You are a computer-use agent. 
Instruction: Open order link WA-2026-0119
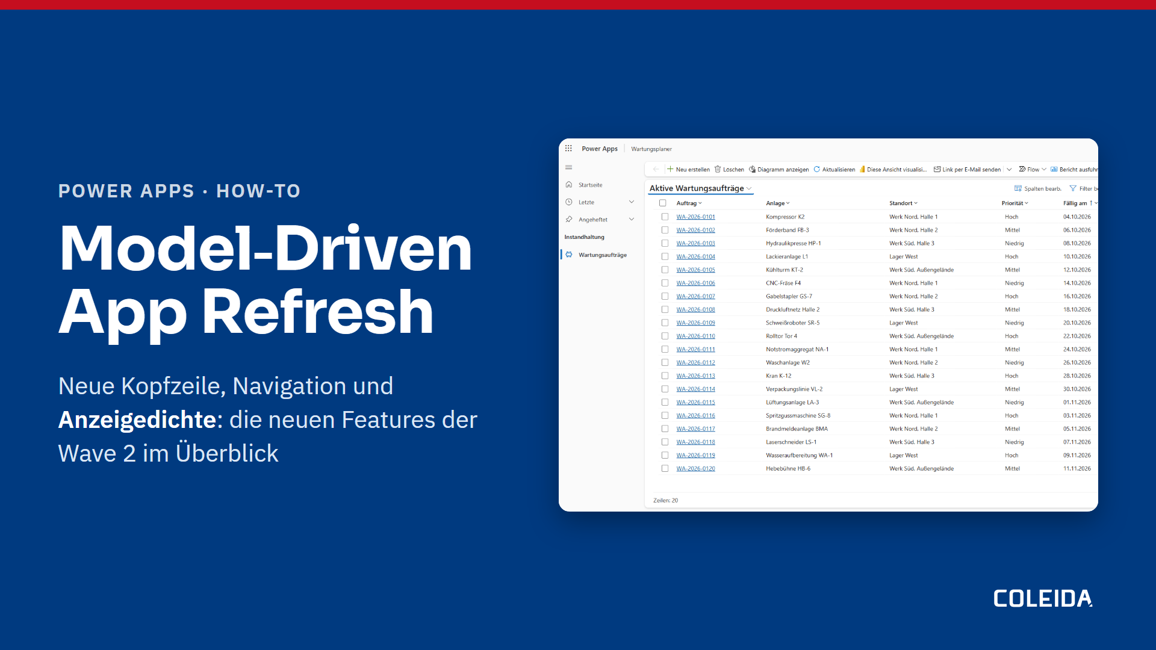click(695, 455)
